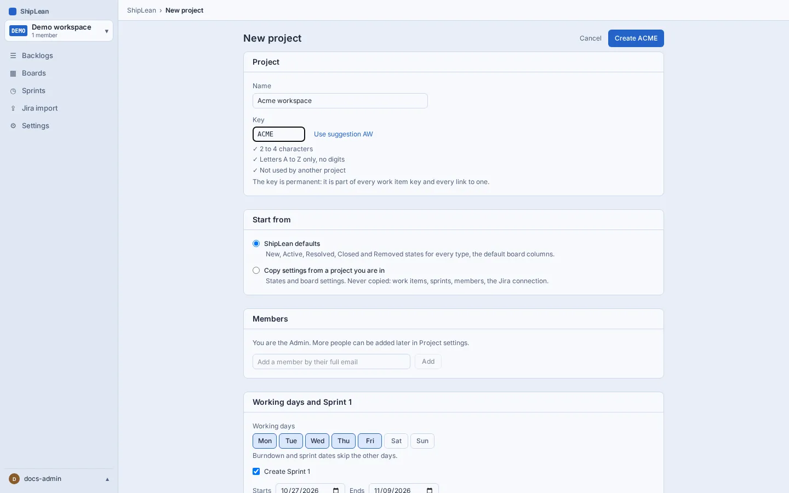
Task: Go to ShipLean breadcrumb link
Action: pyautogui.click(x=141, y=10)
